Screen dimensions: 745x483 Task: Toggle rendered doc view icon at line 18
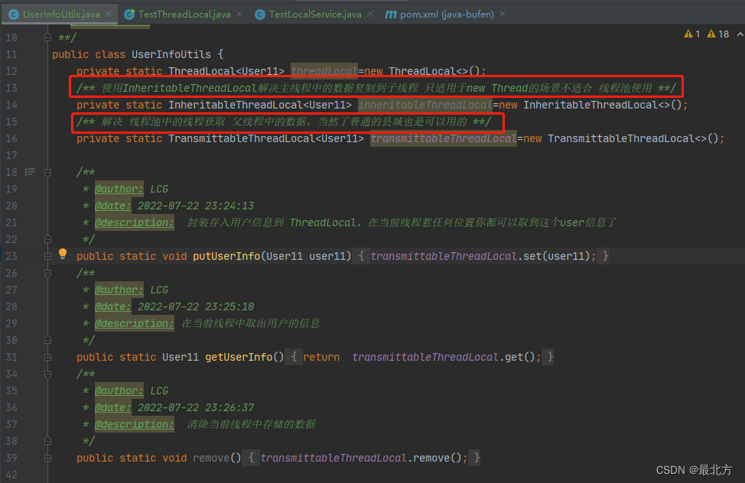[30, 172]
